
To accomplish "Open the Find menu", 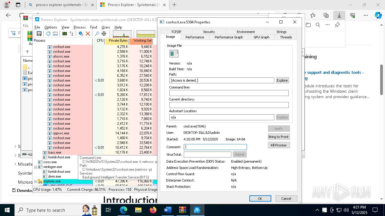I will click(x=94, y=27).
